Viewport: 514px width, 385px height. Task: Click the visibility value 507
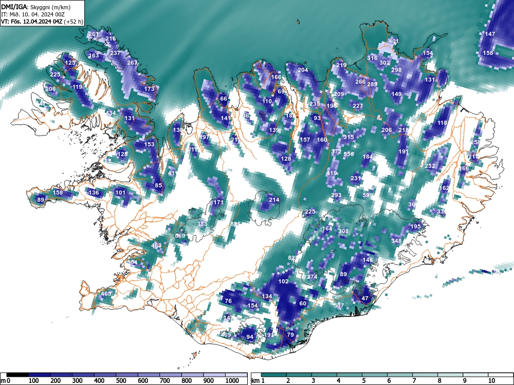pos(339,305)
